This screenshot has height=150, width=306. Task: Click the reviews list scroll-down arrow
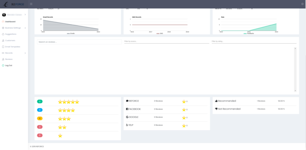tap(295, 91)
